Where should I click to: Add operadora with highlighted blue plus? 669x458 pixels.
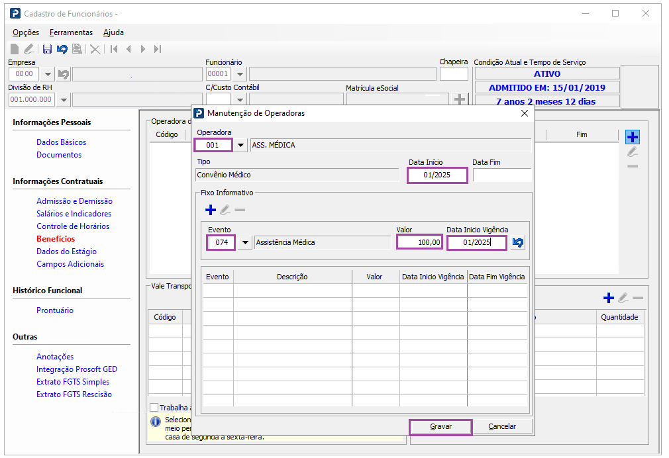pyautogui.click(x=633, y=137)
